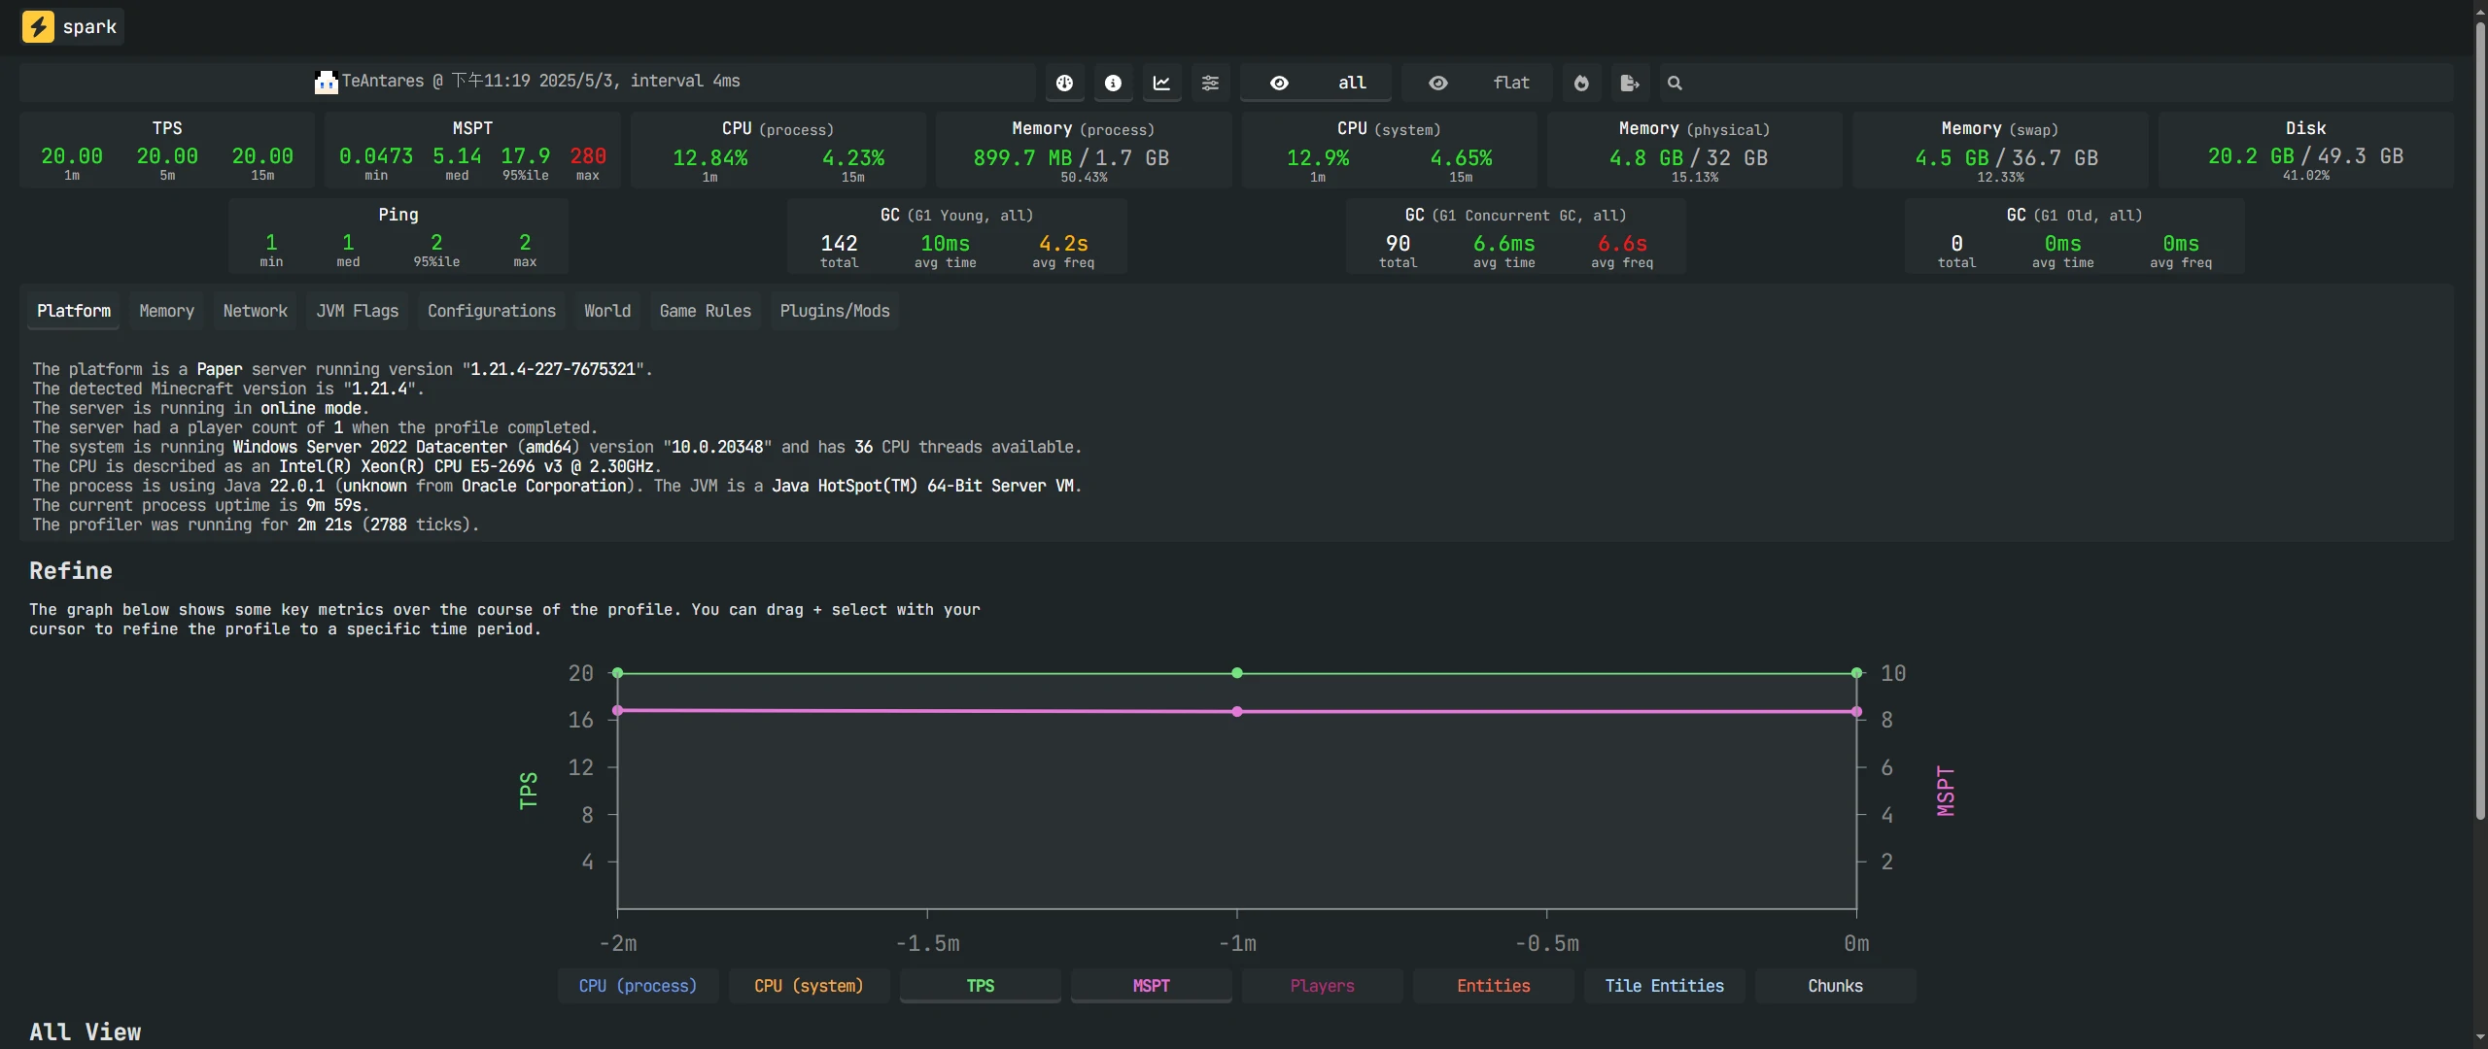Click the export file icon

[x=1630, y=84]
